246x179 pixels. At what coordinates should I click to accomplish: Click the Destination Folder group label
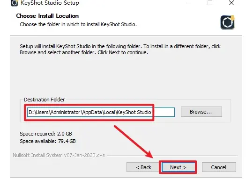[44, 100]
